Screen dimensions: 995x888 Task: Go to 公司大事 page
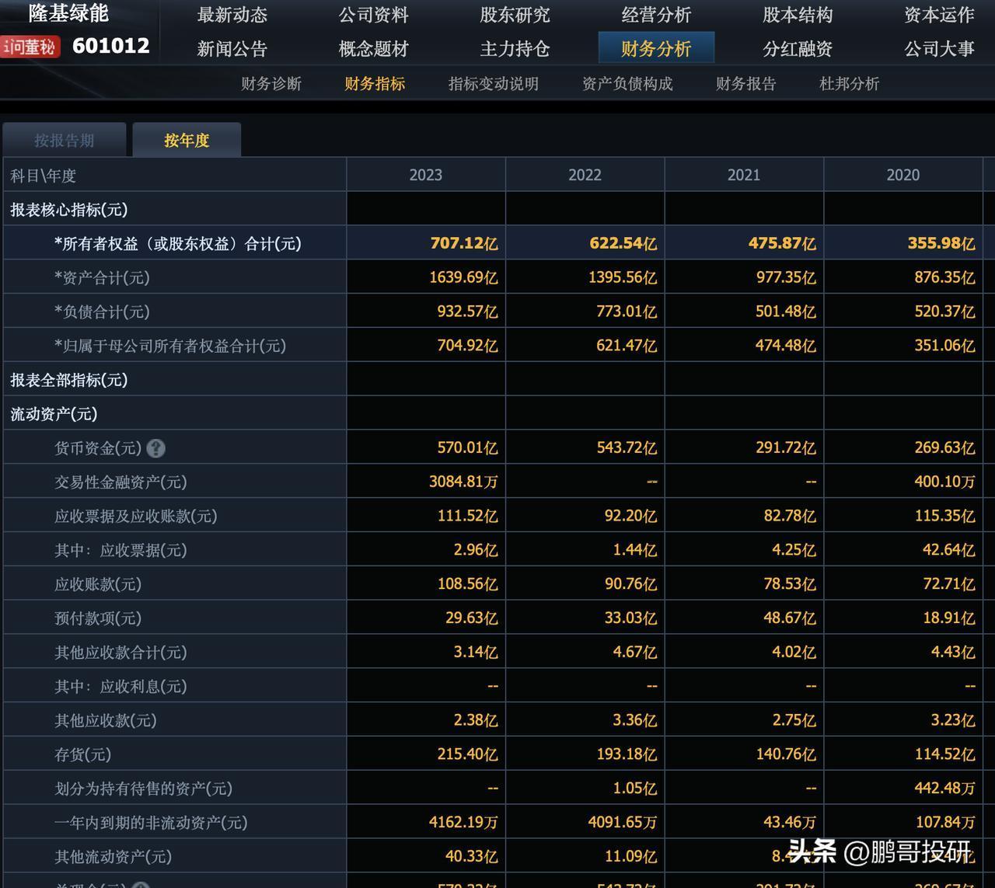940,49
